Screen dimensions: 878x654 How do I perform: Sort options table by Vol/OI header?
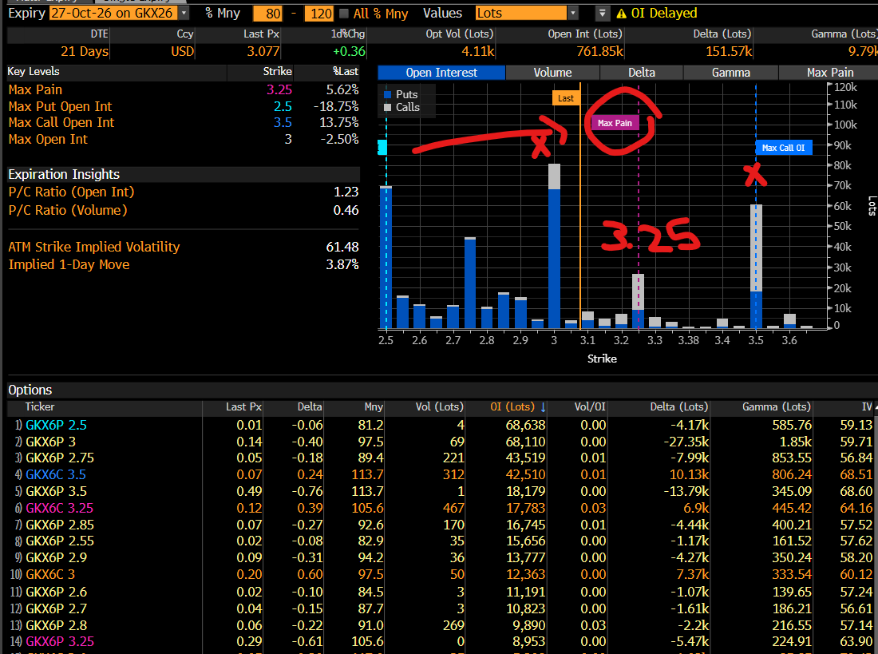point(590,407)
